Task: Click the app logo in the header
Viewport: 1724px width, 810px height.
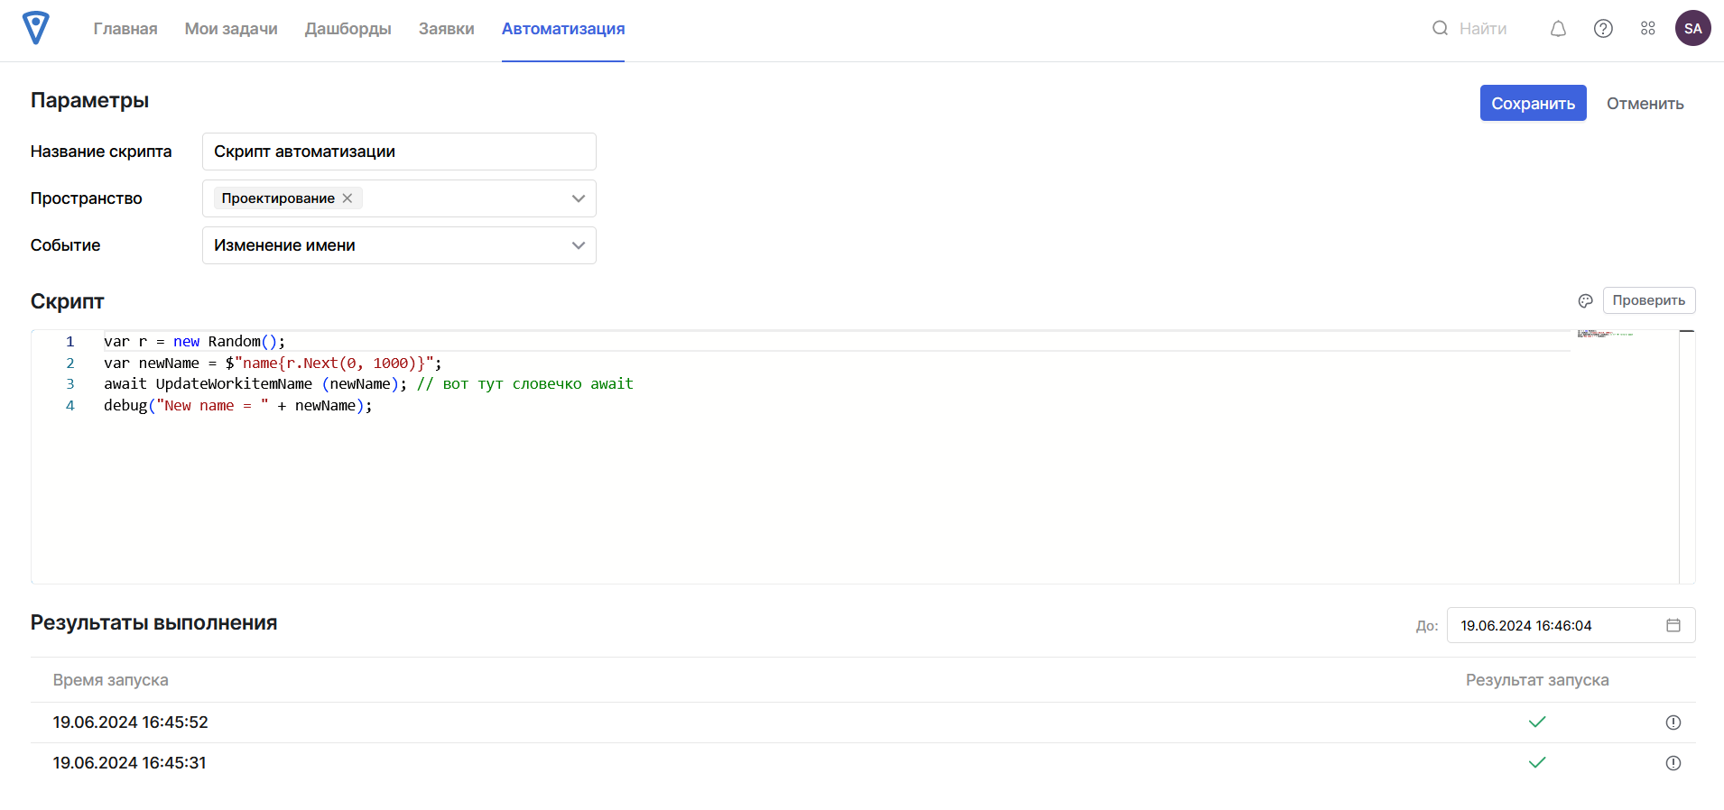Action: (x=36, y=29)
